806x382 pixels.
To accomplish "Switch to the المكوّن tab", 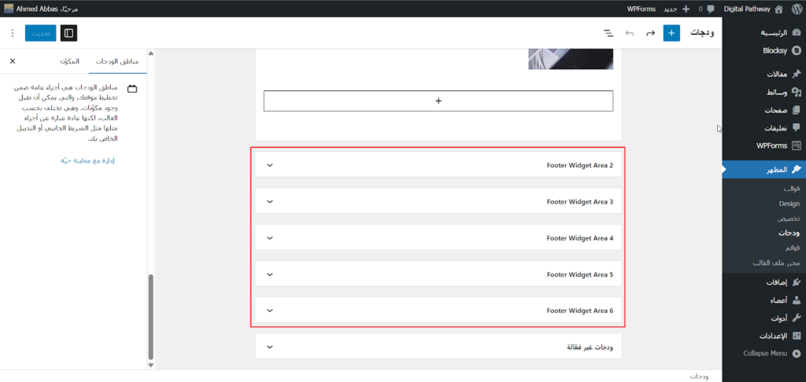I will (x=68, y=61).
